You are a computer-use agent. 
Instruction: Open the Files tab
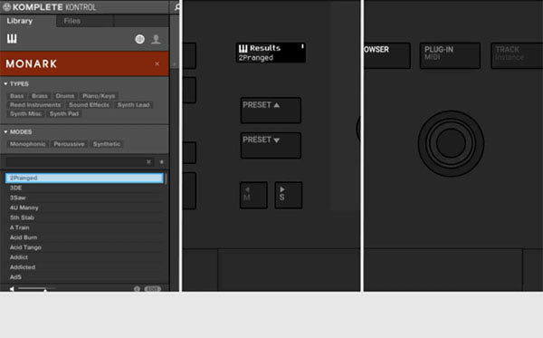(72, 21)
